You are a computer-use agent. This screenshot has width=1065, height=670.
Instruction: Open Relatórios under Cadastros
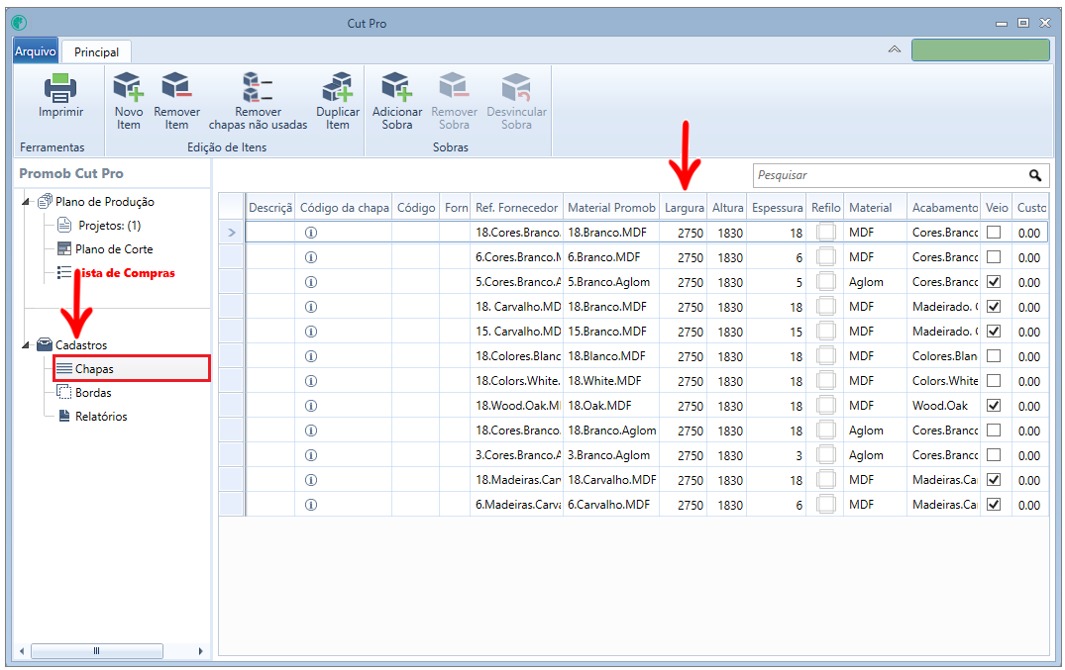[92, 416]
